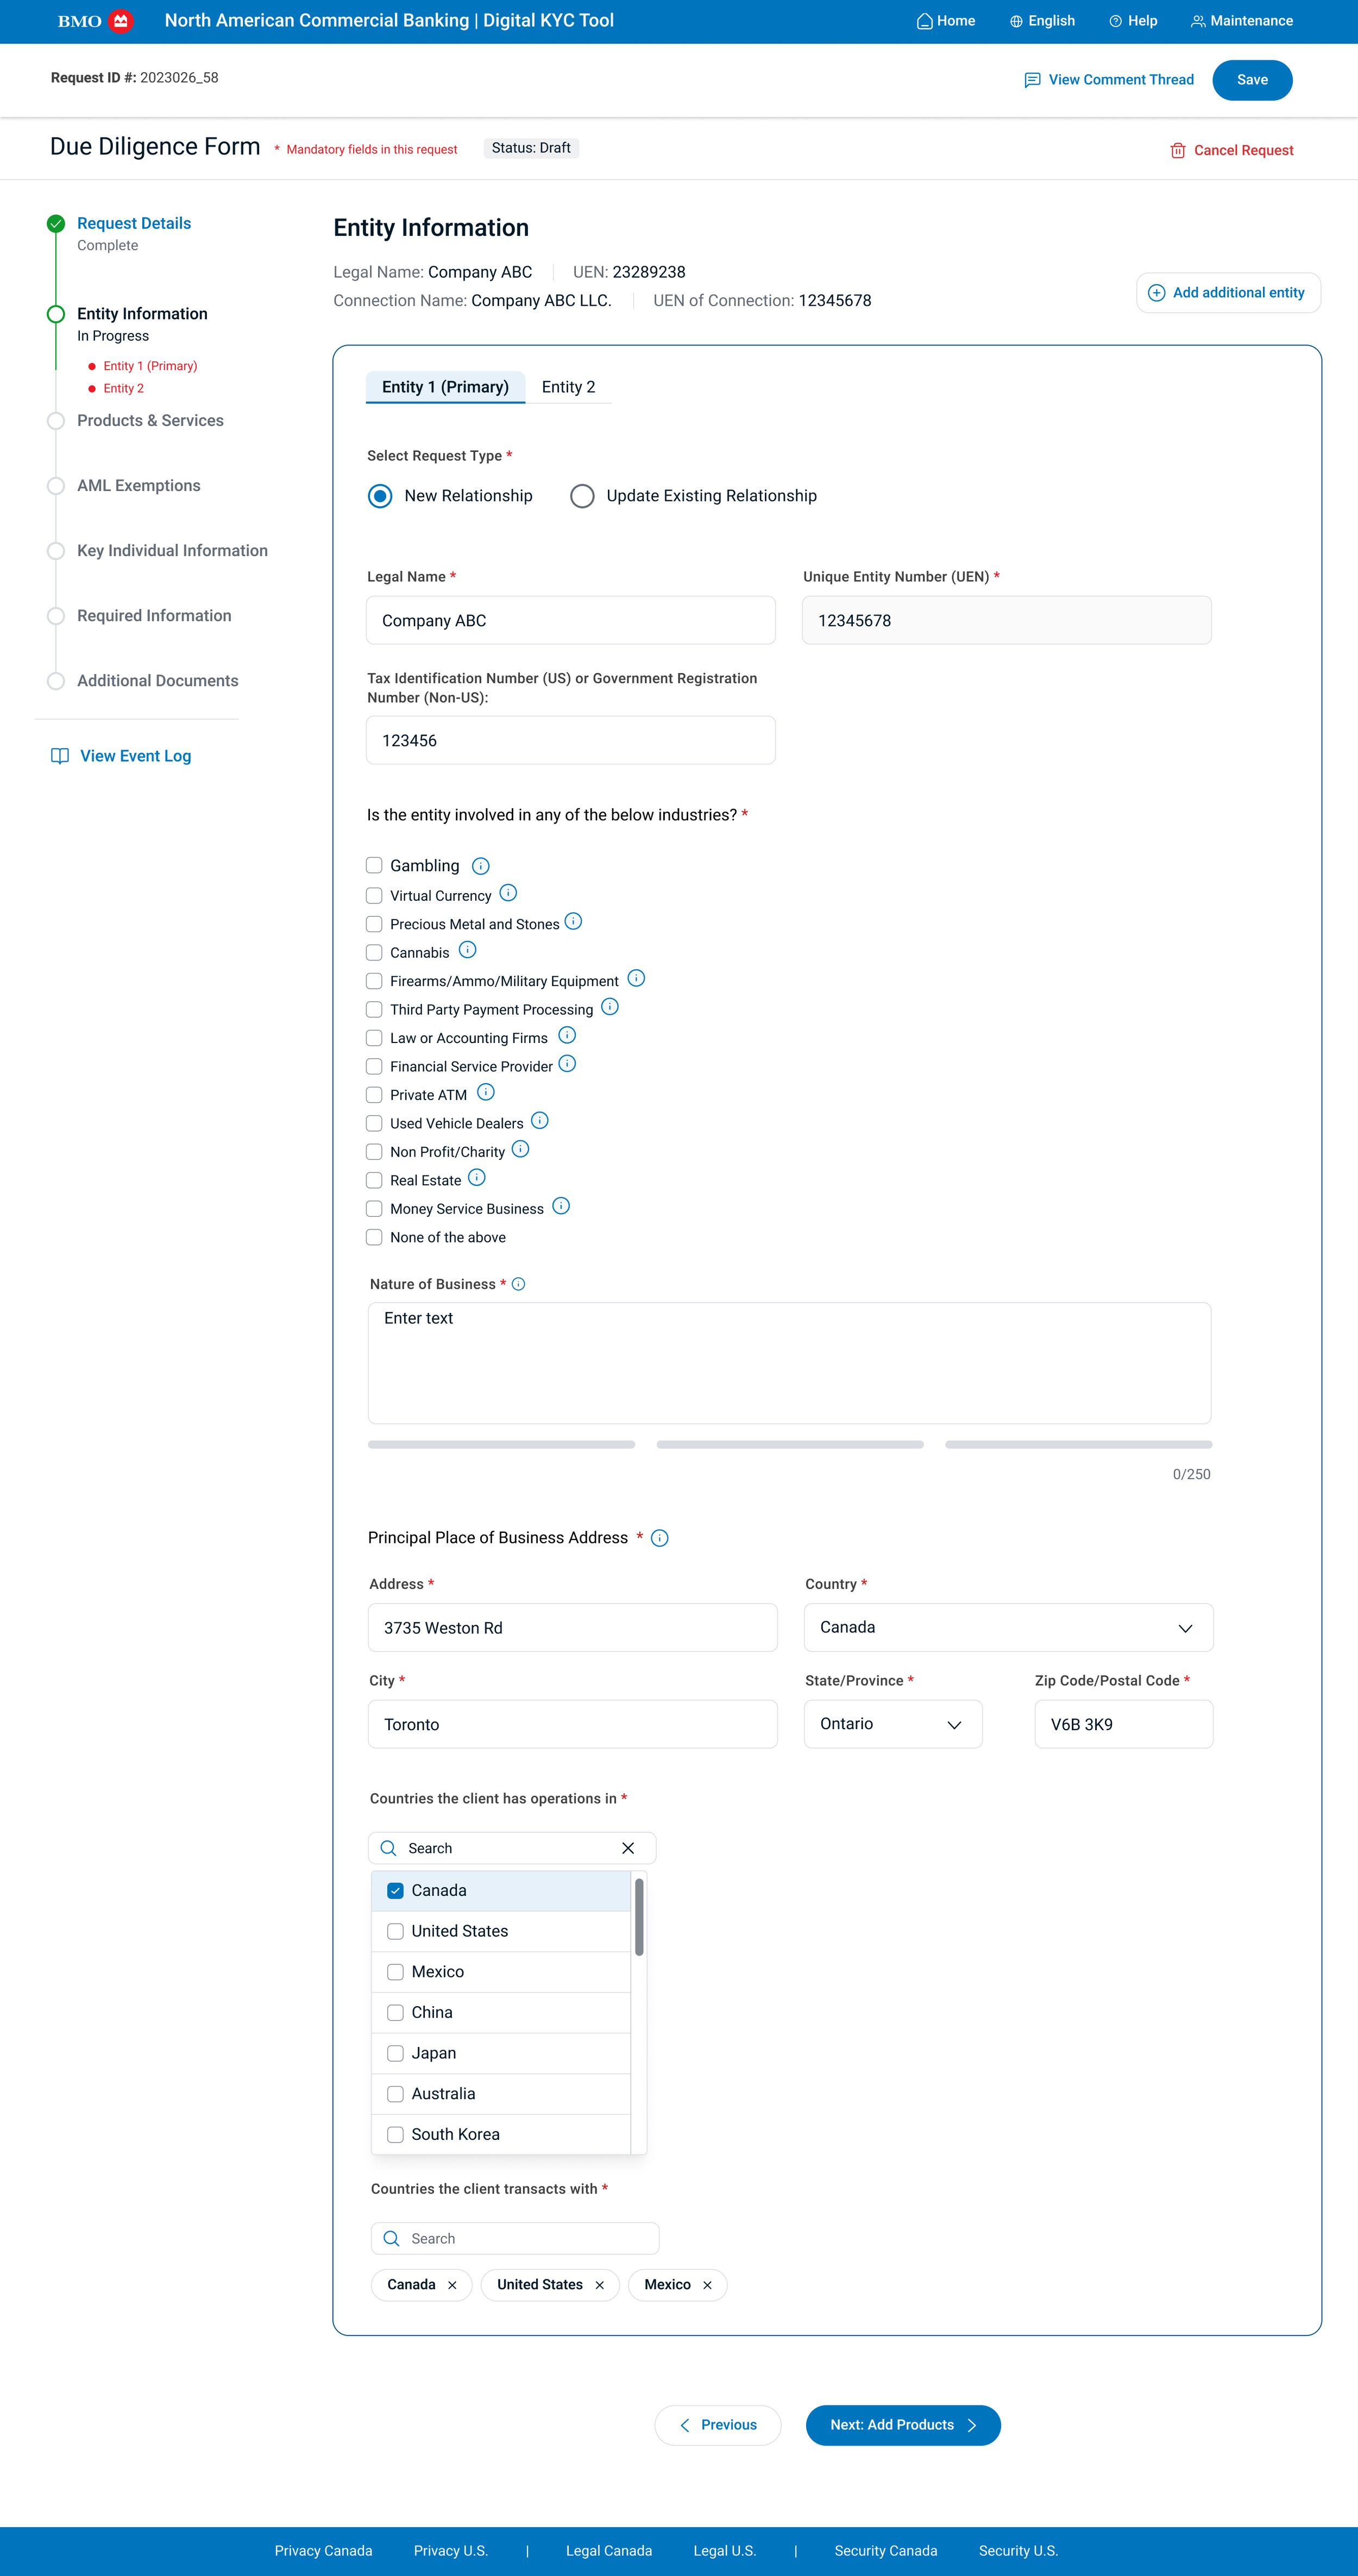Viewport: 1358px width, 2576px height.
Task: Clear the operations country search with the X icon
Action: [628, 1848]
